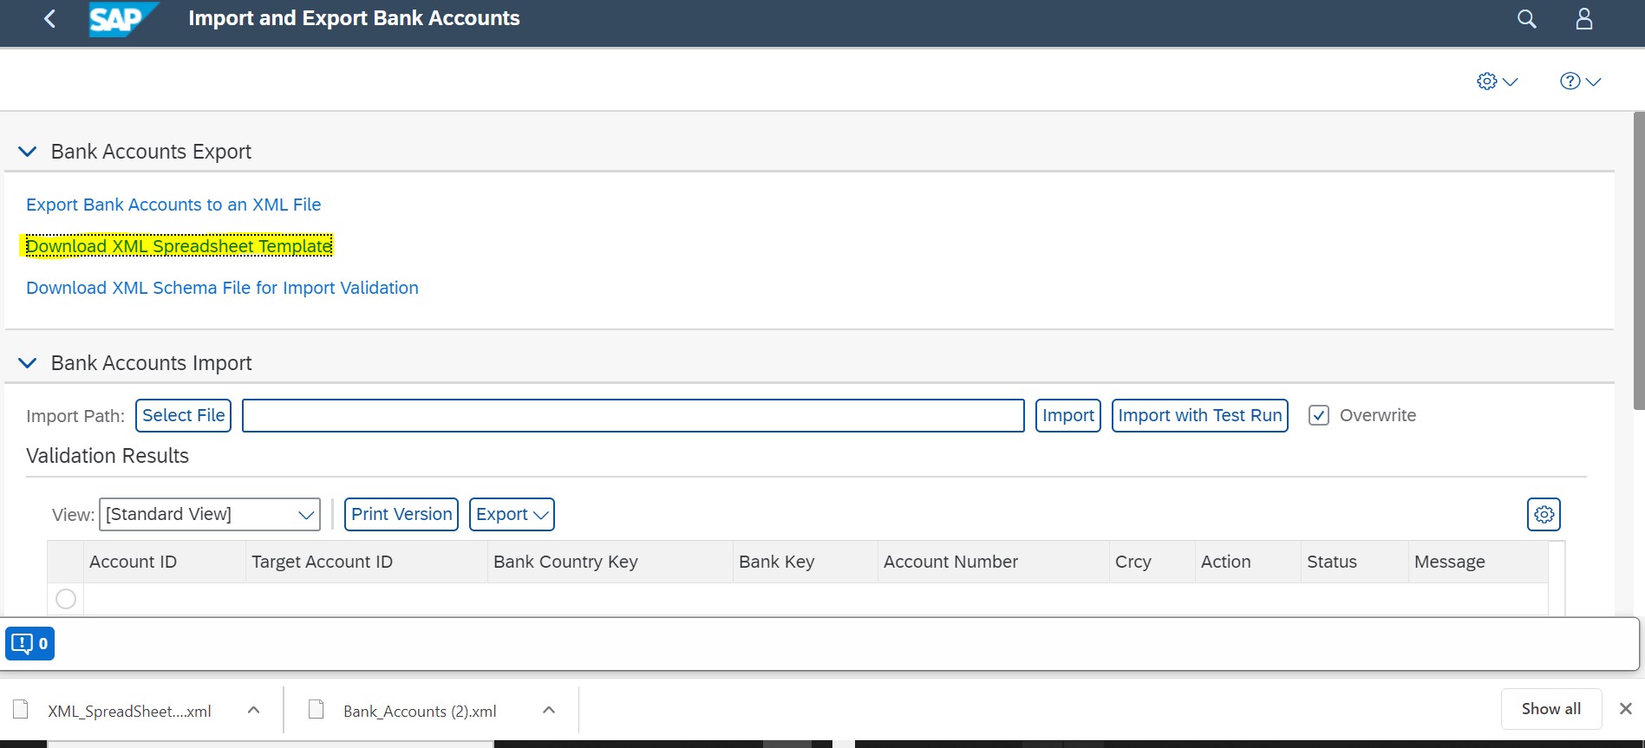Open the Export dropdown button
1645x748 pixels.
(512, 515)
